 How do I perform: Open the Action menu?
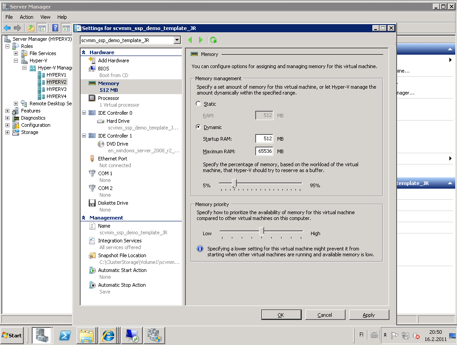point(26,17)
